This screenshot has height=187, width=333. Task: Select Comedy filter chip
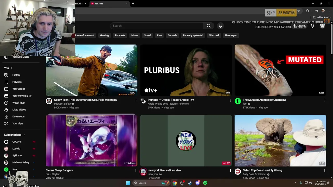coord(172,35)
